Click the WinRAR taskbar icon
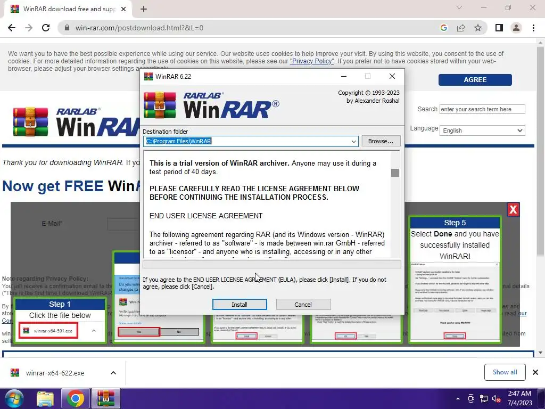This screenshot has height=409, width=545. point(106,398)
